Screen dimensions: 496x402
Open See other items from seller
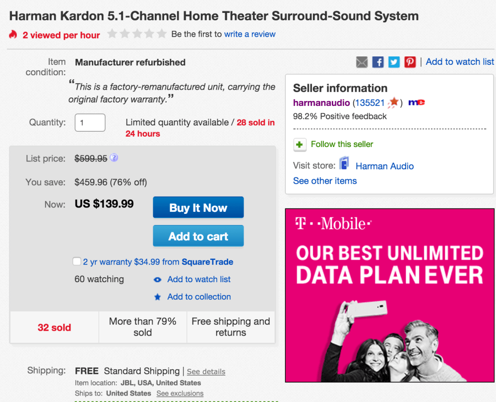coord(325,181)
